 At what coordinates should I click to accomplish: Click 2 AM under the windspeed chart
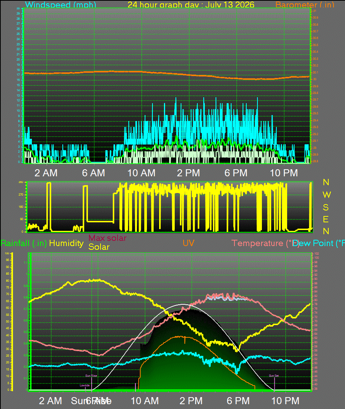[46, 173]
